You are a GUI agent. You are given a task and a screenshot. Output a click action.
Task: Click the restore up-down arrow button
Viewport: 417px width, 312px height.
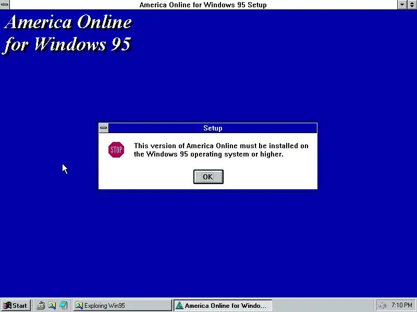412,5
